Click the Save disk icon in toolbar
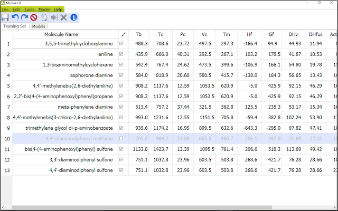338x211 pixels. [x=5, y=17]
